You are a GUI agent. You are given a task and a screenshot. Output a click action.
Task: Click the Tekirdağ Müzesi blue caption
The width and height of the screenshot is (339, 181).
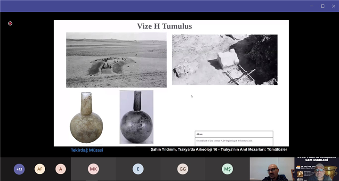[x=87, y=150]
